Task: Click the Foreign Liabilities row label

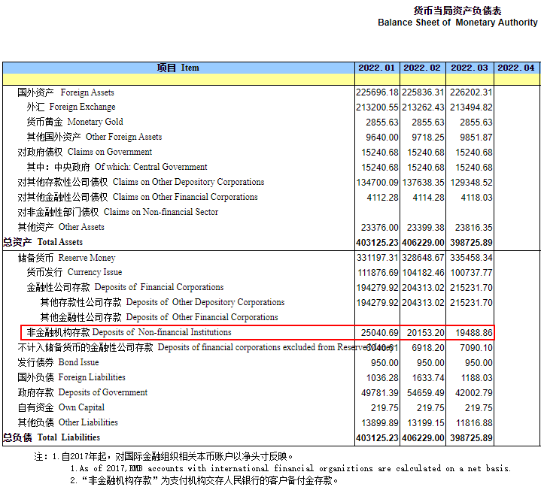Action: (71, 377)
